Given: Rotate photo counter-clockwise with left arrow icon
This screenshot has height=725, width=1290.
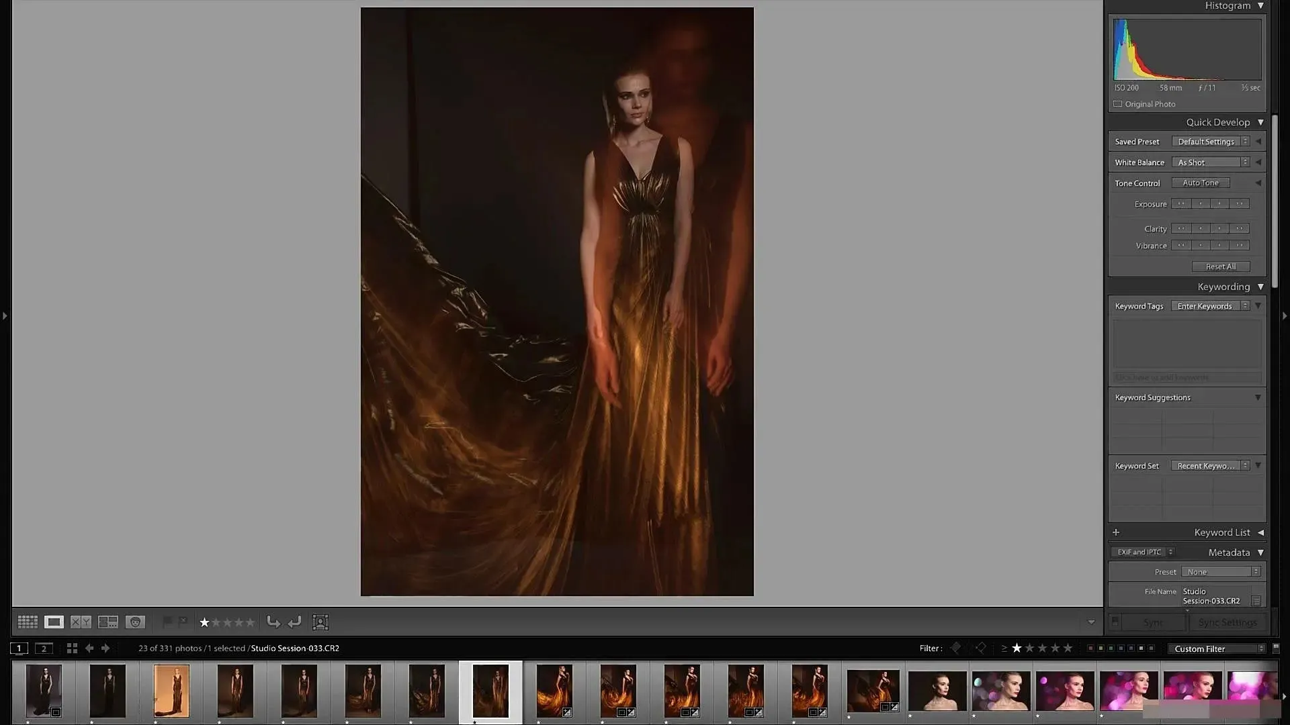Looking at the screenshot, I should tap(273, 622).
